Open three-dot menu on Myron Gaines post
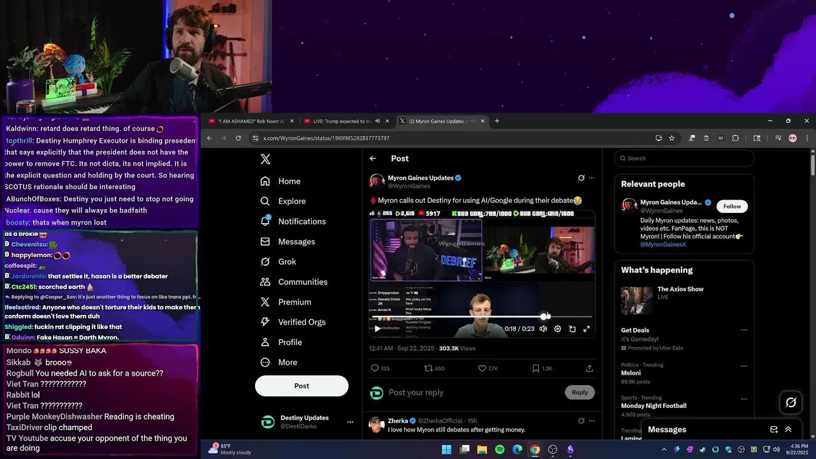The image size is (816, 459). coord(592,178)
